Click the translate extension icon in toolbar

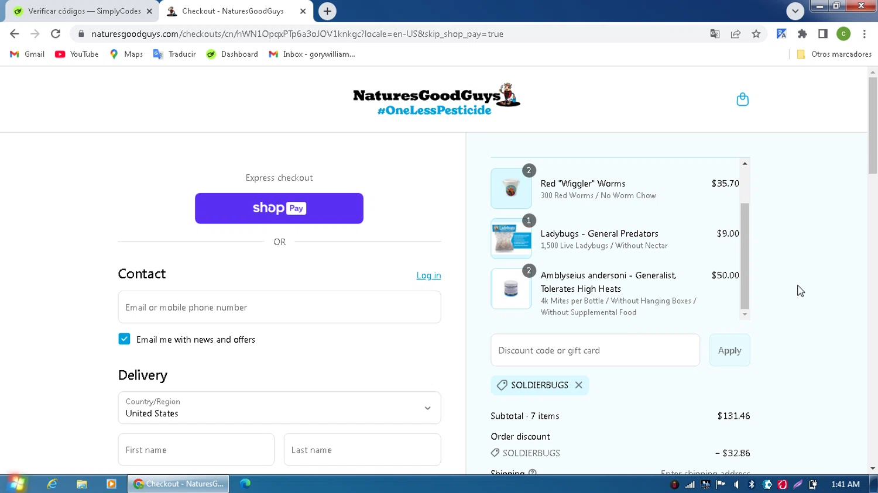tap(781, 34)
